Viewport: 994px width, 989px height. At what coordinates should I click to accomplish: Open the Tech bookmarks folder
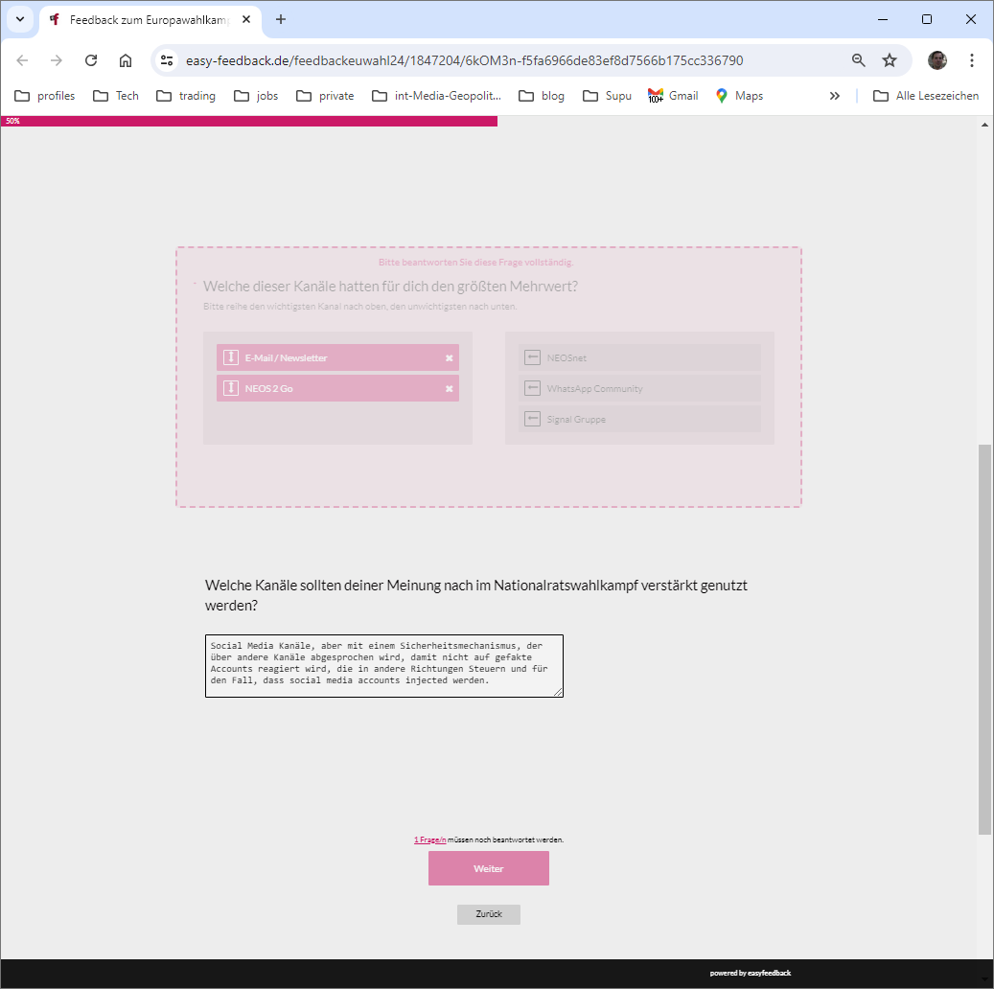(x=116, y=96)
